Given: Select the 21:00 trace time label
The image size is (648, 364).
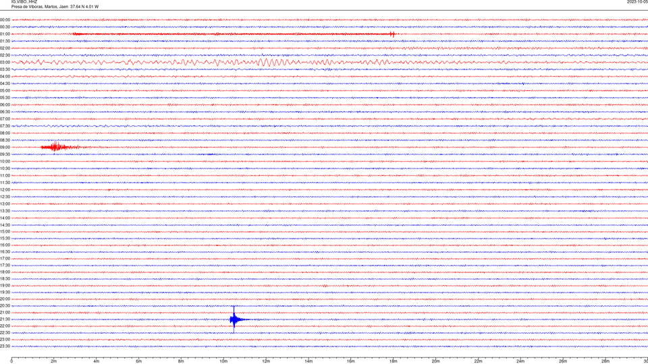Looking at the screenshot, I should (x=5, y=312).
